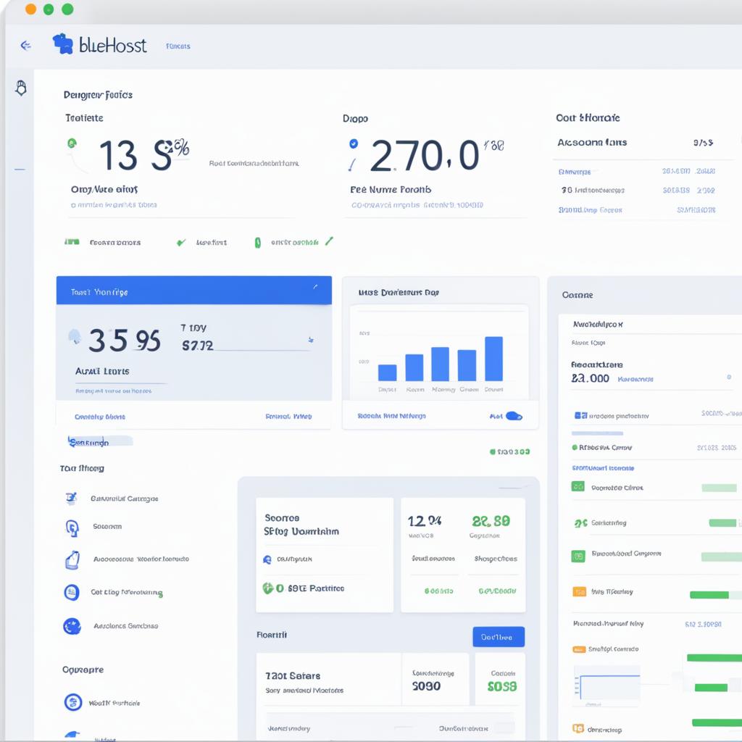Click the green status value 0130303
Screen dimensions: 742x742
pos(509,452)
